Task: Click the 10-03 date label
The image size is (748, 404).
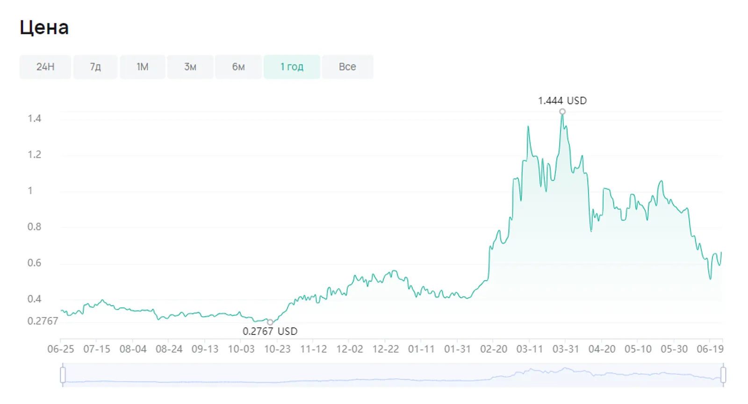Action: pos(241,349)
